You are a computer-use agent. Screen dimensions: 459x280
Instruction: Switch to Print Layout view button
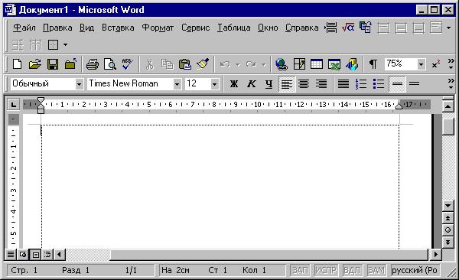[x=36, y=254]
